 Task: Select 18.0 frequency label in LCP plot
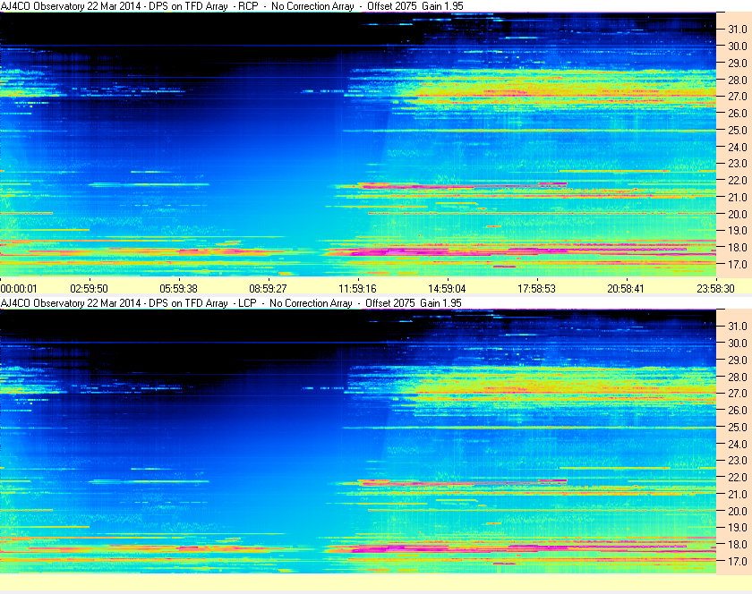(737, 545)
